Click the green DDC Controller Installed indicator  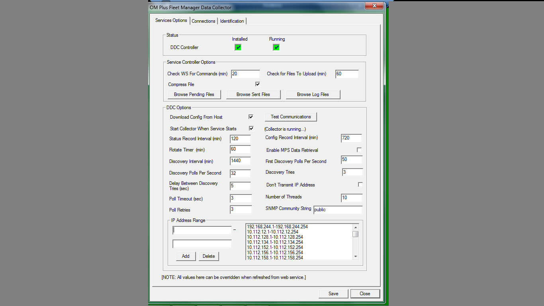[238, 47]
